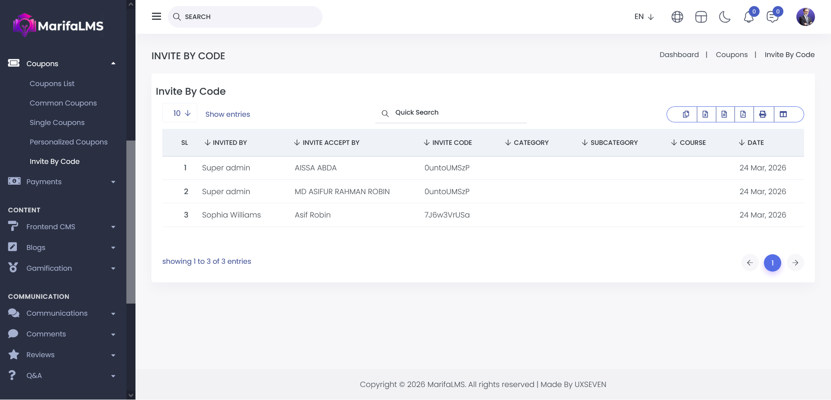831x400 pixels.
Task: Open the column visibility icon
Action: click(x=783, y=114)
